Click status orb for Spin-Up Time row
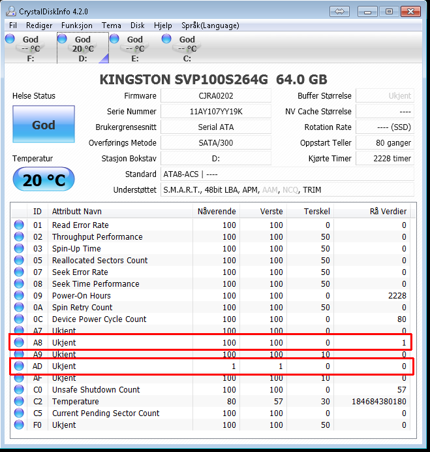The image size is (430, 452). click(19, 248)
